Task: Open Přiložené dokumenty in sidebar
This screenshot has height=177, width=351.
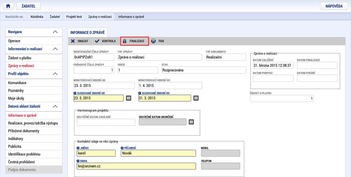Action: click(x=34, y=131)
